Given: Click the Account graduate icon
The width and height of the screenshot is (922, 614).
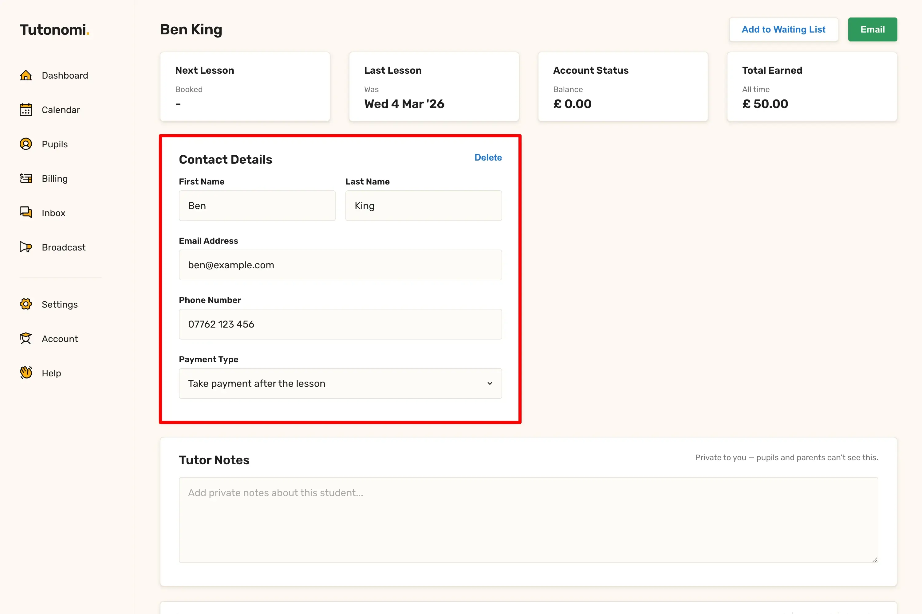Looking at the screenshot, I should 26,339.
